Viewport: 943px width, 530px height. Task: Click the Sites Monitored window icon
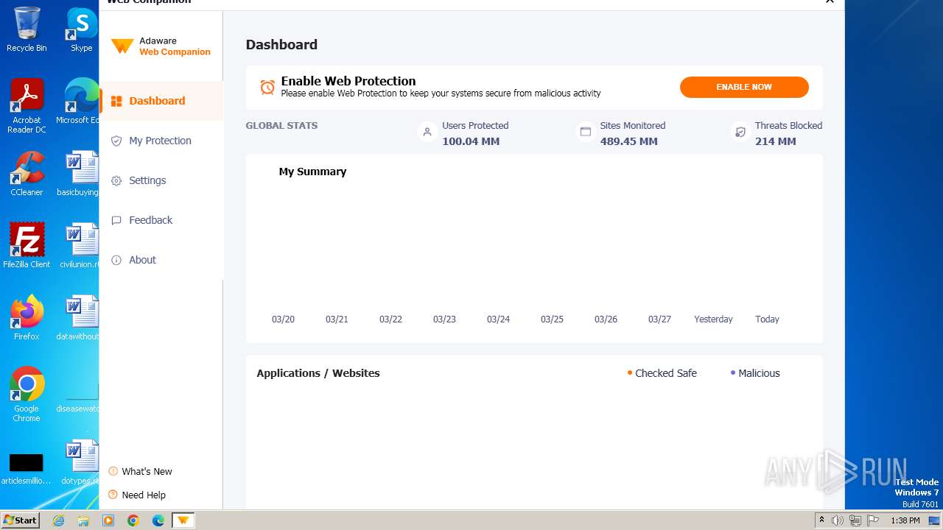coord(586,132)
